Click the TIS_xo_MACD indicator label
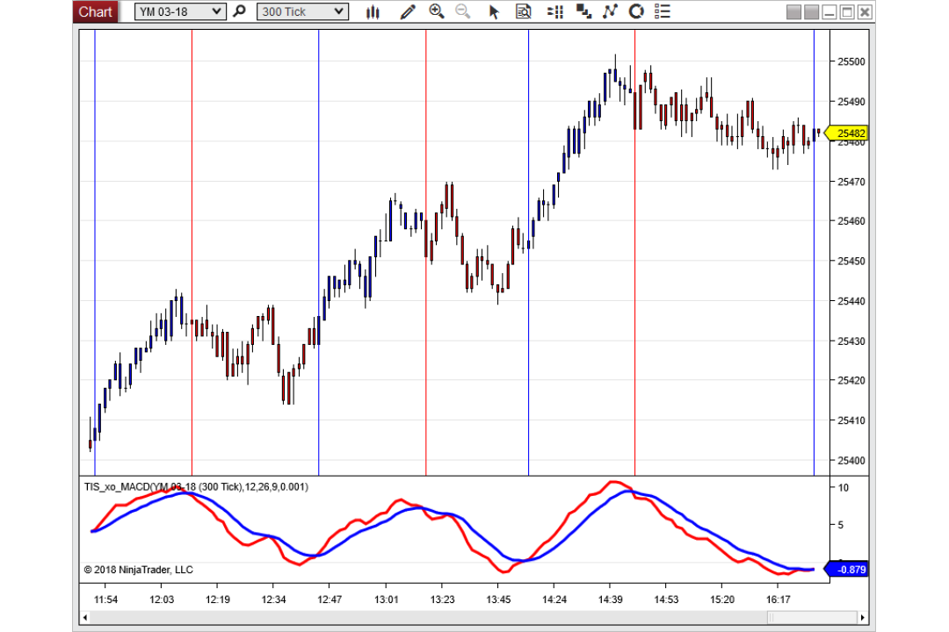 click(x=196, y=487)
